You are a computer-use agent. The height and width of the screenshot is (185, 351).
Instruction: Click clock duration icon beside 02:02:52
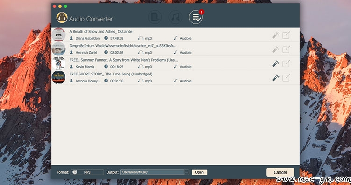106,52
